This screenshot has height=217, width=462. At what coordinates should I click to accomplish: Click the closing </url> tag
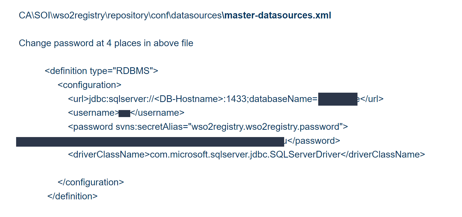tap(372, 99)
